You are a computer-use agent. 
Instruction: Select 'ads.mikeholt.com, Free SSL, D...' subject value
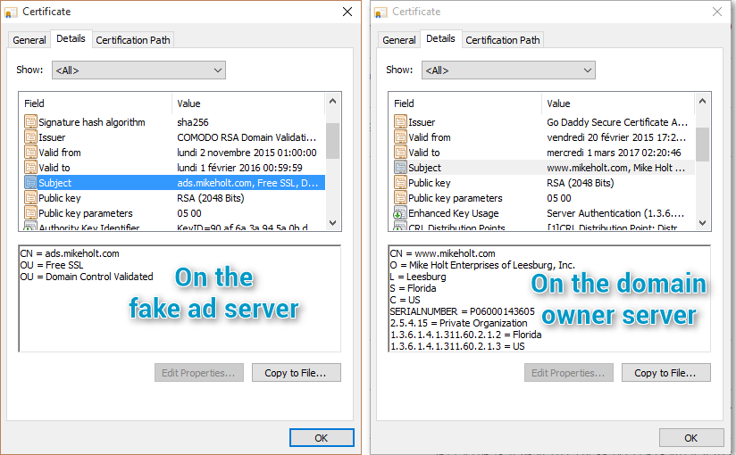click(247, 183)
